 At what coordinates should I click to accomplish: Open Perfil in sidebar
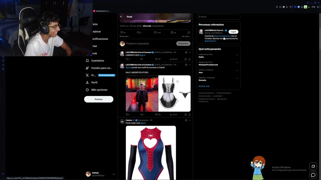coord(92,82)
